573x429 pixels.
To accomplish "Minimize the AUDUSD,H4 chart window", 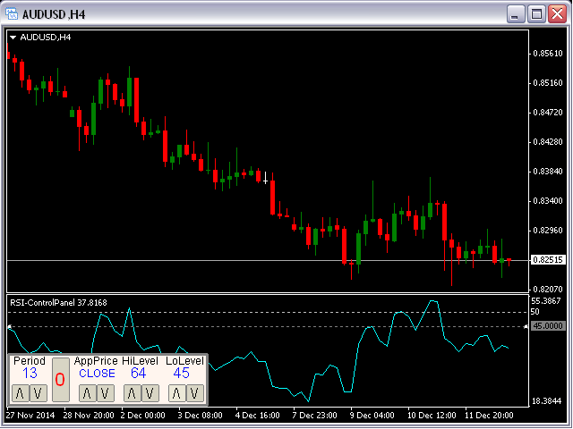I will [517, 13].
